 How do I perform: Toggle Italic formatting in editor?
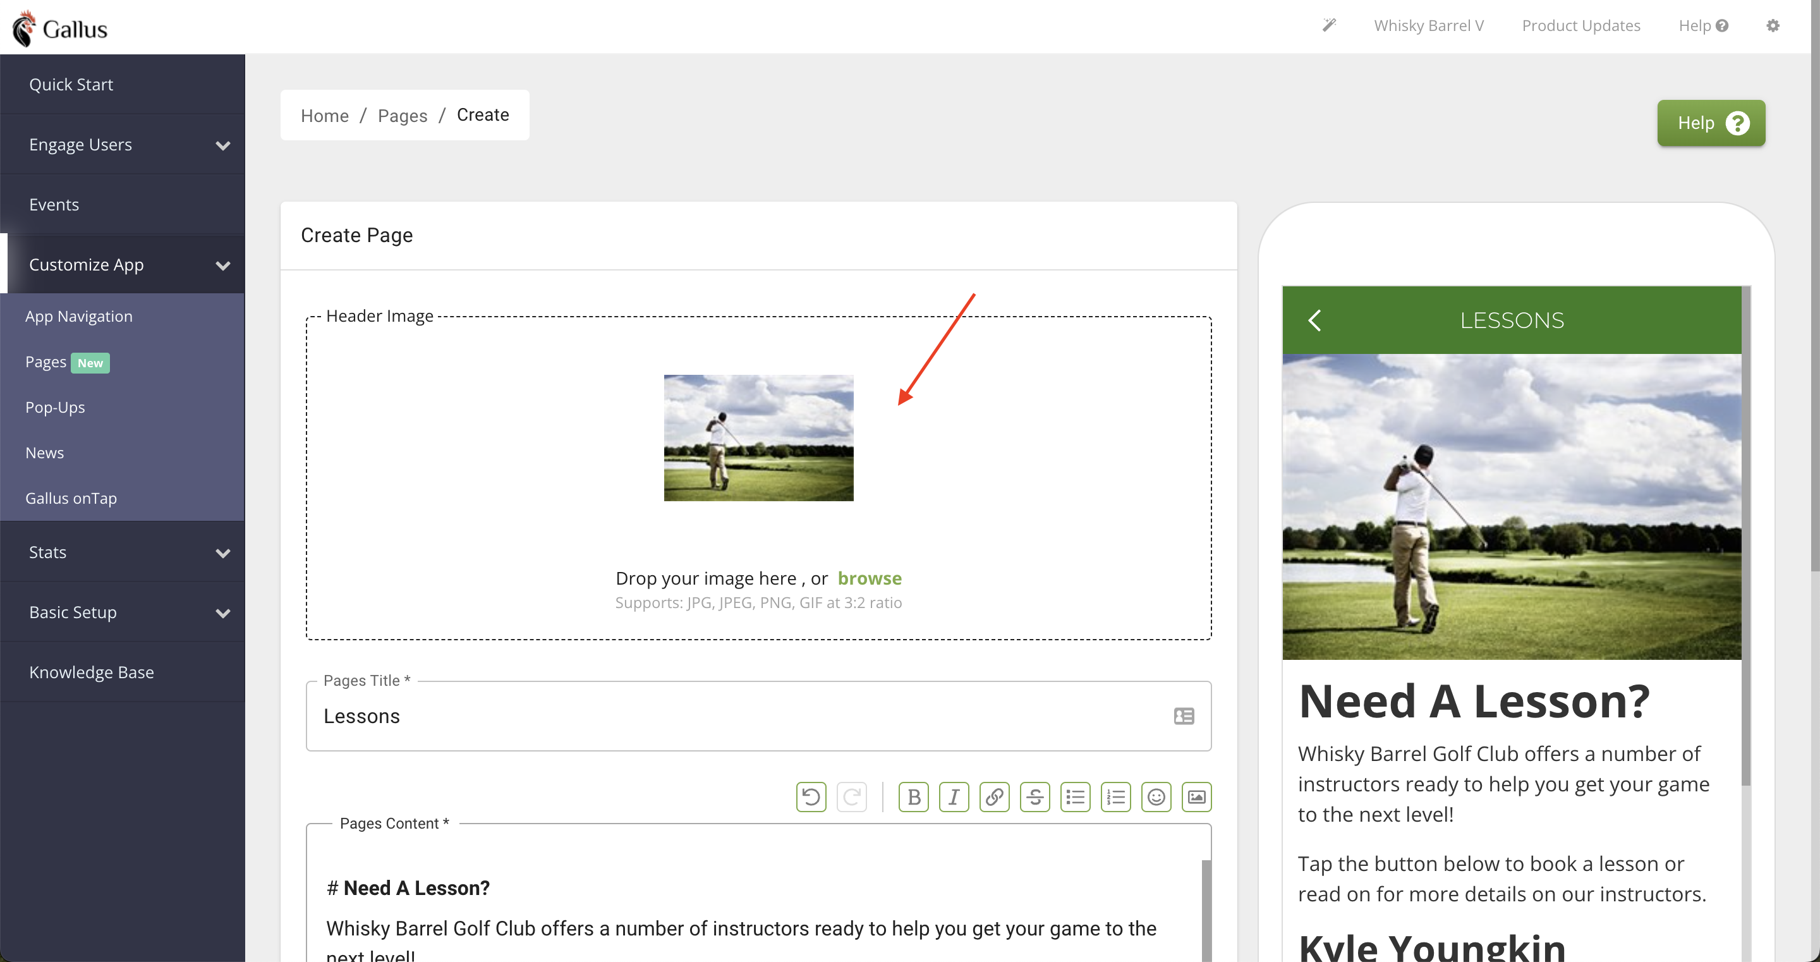[x=954, y=796]
